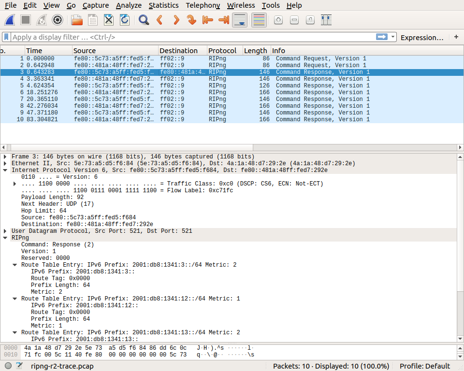Collapse route entry 2001:db8:1341:12::/64
Viewport: 464px width, 371px height.
tap(14, 299)
